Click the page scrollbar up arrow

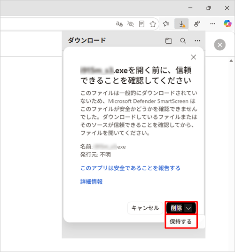(x=231, y=61)
